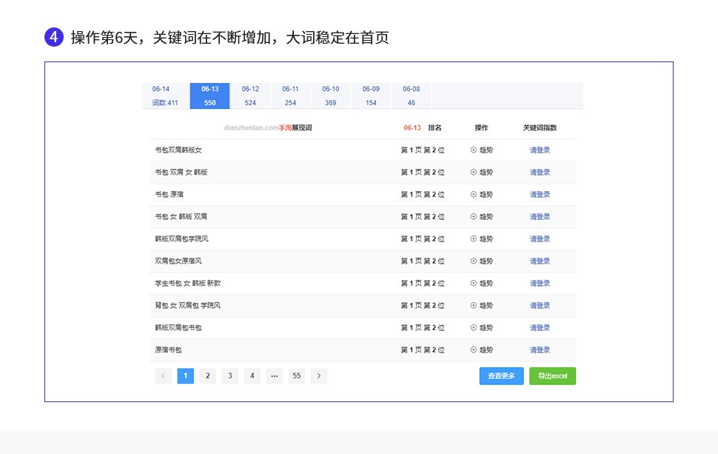Go to next page arrow
The width and height of the screenshot is (718, 454).
(319, 375)
